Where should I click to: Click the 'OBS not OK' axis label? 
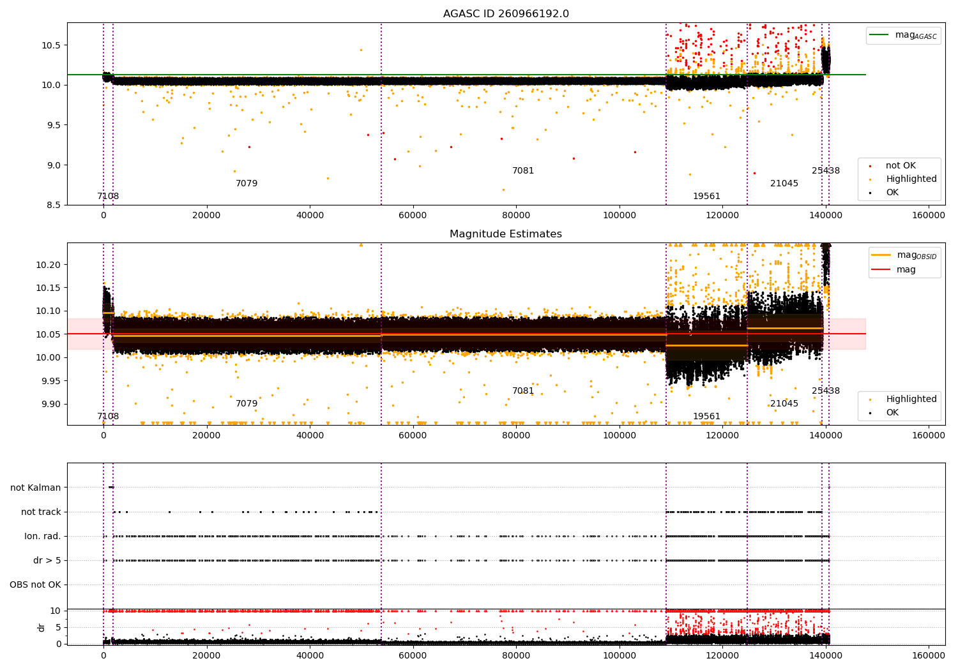(35, 585)
